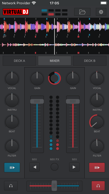
Task: Open settings with the gear icon
Action: (101, 12)
